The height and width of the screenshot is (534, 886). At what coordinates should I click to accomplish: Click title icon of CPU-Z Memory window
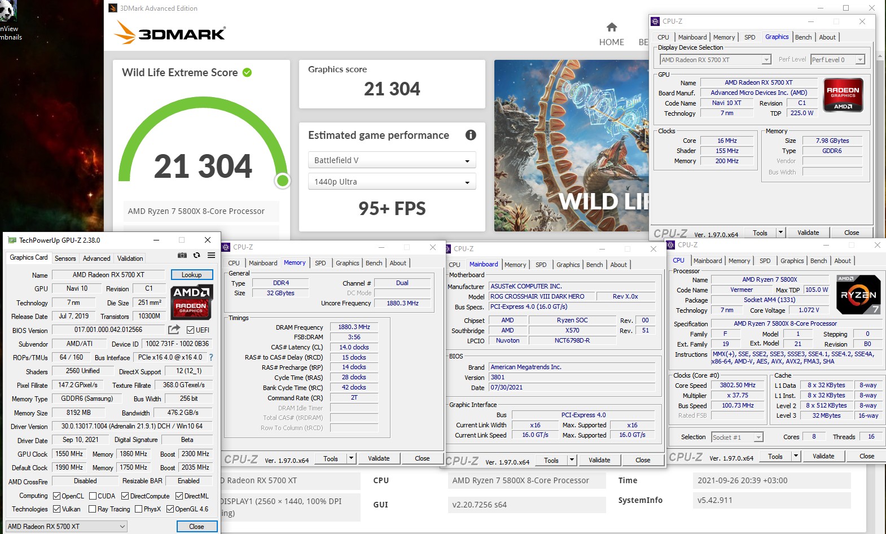click(226, 247)
